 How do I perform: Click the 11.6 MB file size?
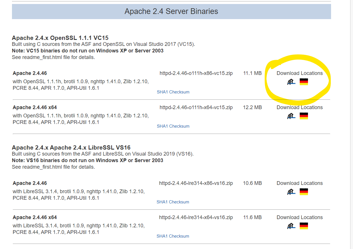[252, 217]
